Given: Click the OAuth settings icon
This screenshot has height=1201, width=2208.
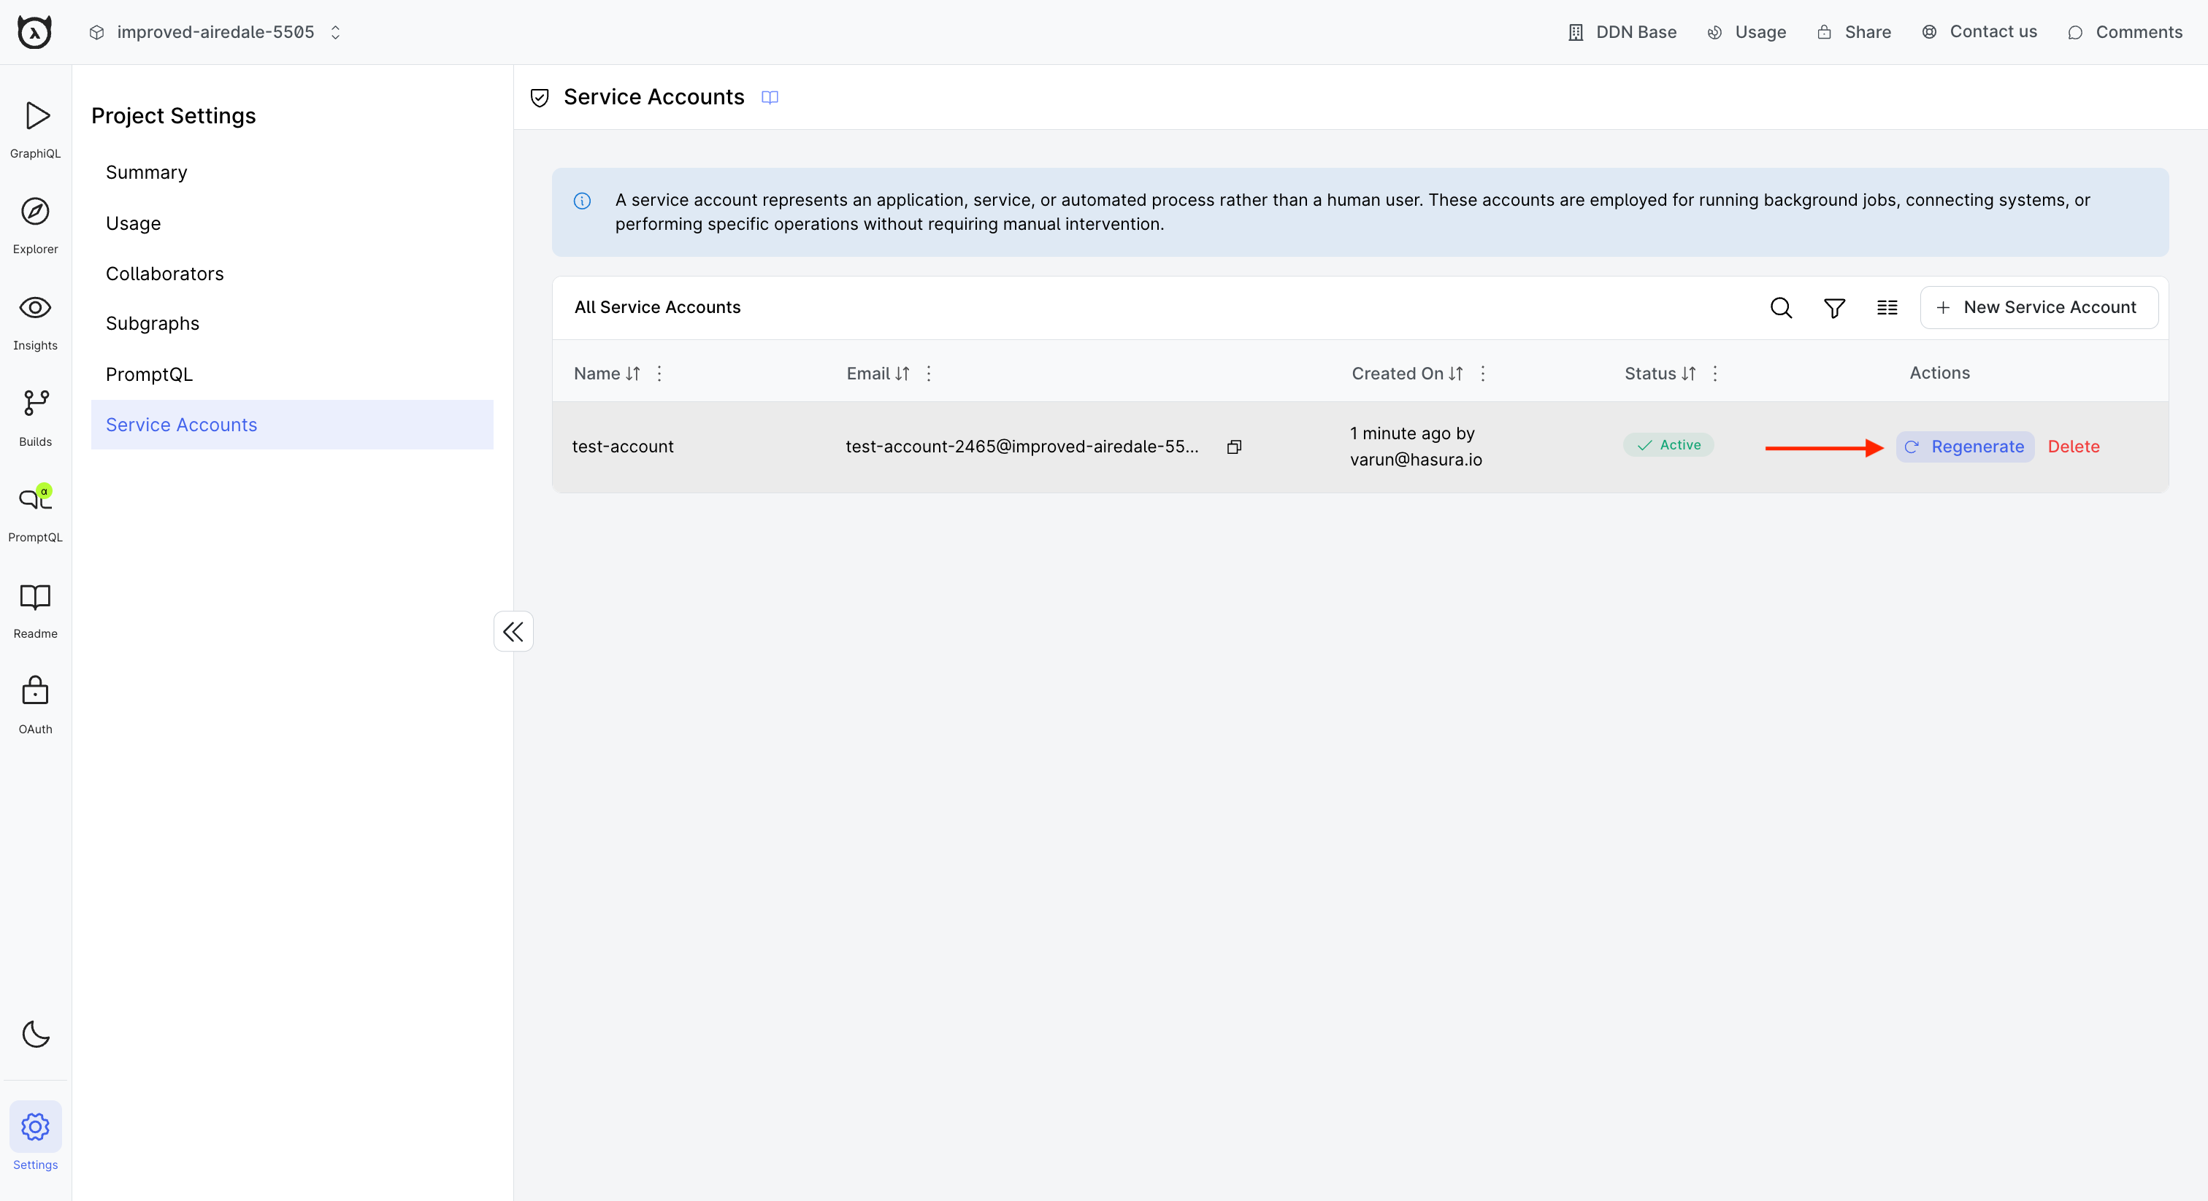Looking at the screenshot, I should click(x=36, y=691).
